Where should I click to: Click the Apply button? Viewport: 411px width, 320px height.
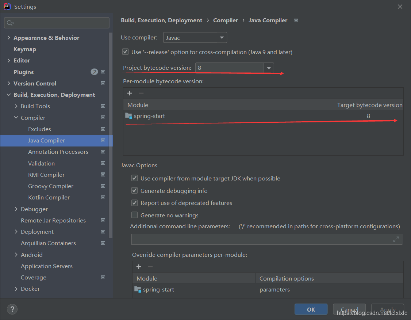[388, 309]
